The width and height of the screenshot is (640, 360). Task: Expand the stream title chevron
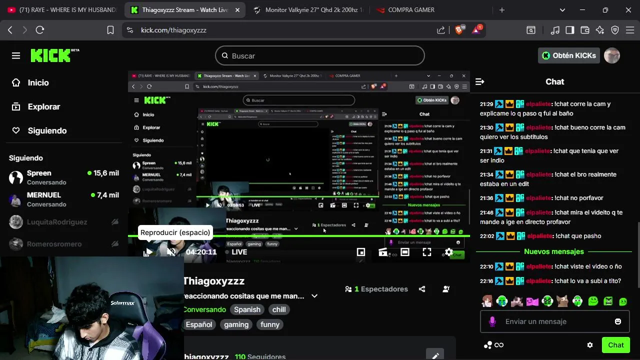click(314, 296)
